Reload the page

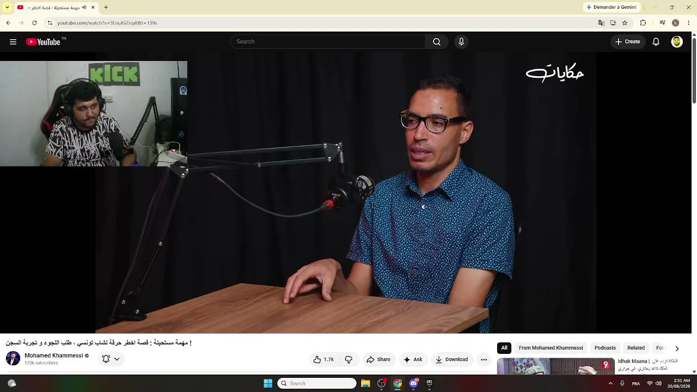pos(34,23)
